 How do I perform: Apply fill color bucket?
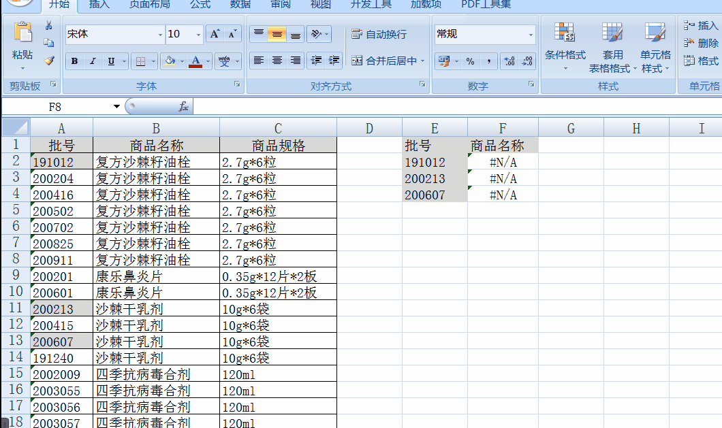170,61
